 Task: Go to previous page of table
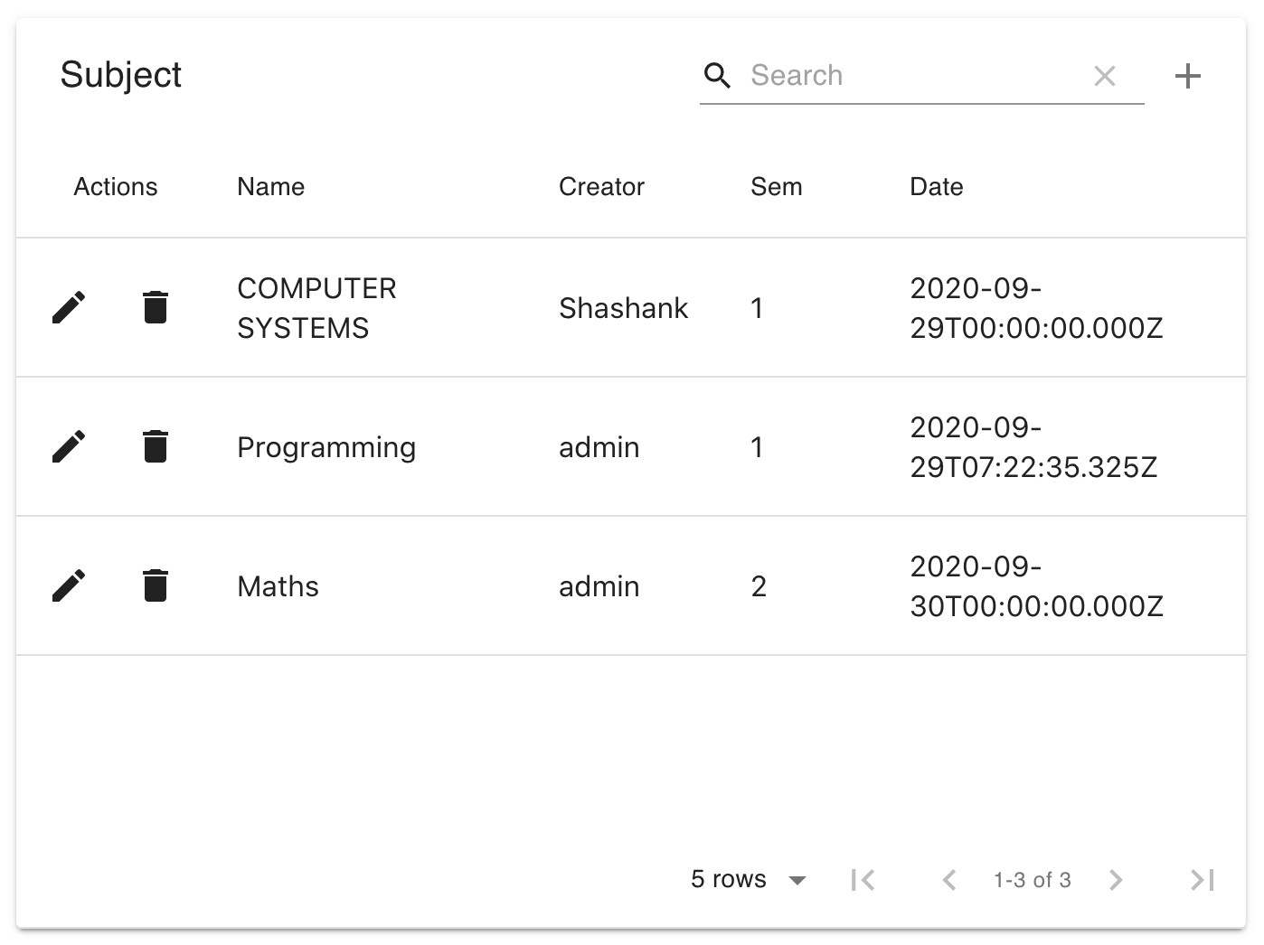[x=949, y=880]
